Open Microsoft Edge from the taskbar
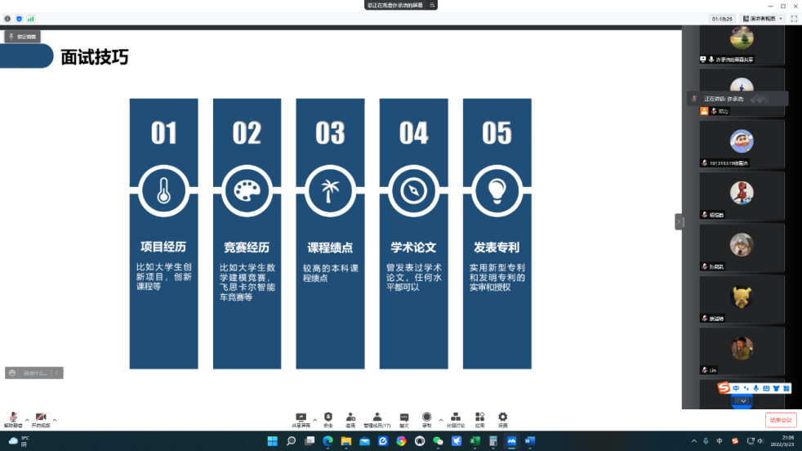 click(x=327, y=441)
